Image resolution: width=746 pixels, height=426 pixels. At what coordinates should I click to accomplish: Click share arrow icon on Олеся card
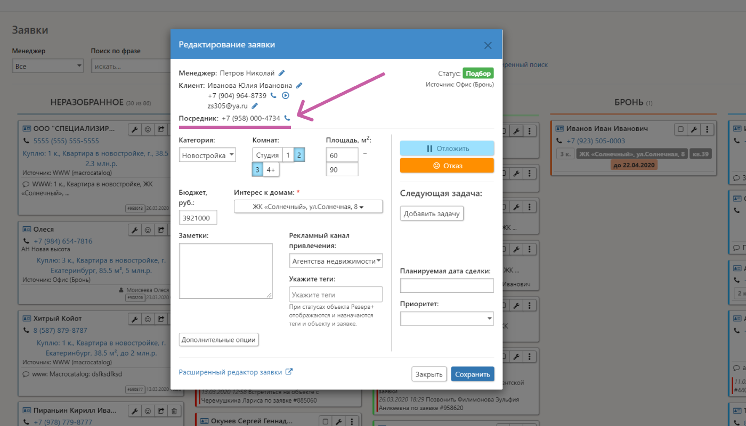pos(161,230)
